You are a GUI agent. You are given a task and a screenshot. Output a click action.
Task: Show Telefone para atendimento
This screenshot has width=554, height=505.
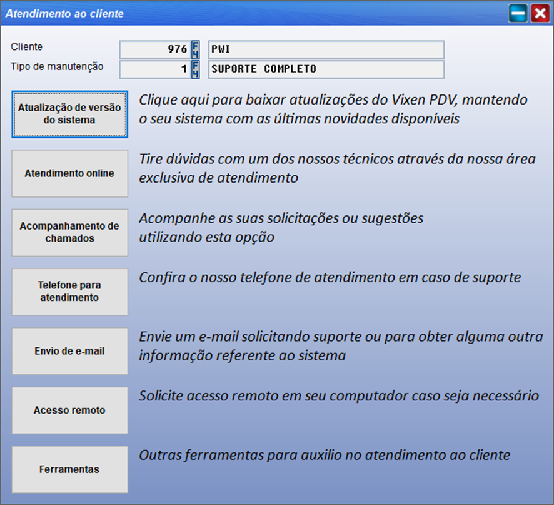coord(69,292)
